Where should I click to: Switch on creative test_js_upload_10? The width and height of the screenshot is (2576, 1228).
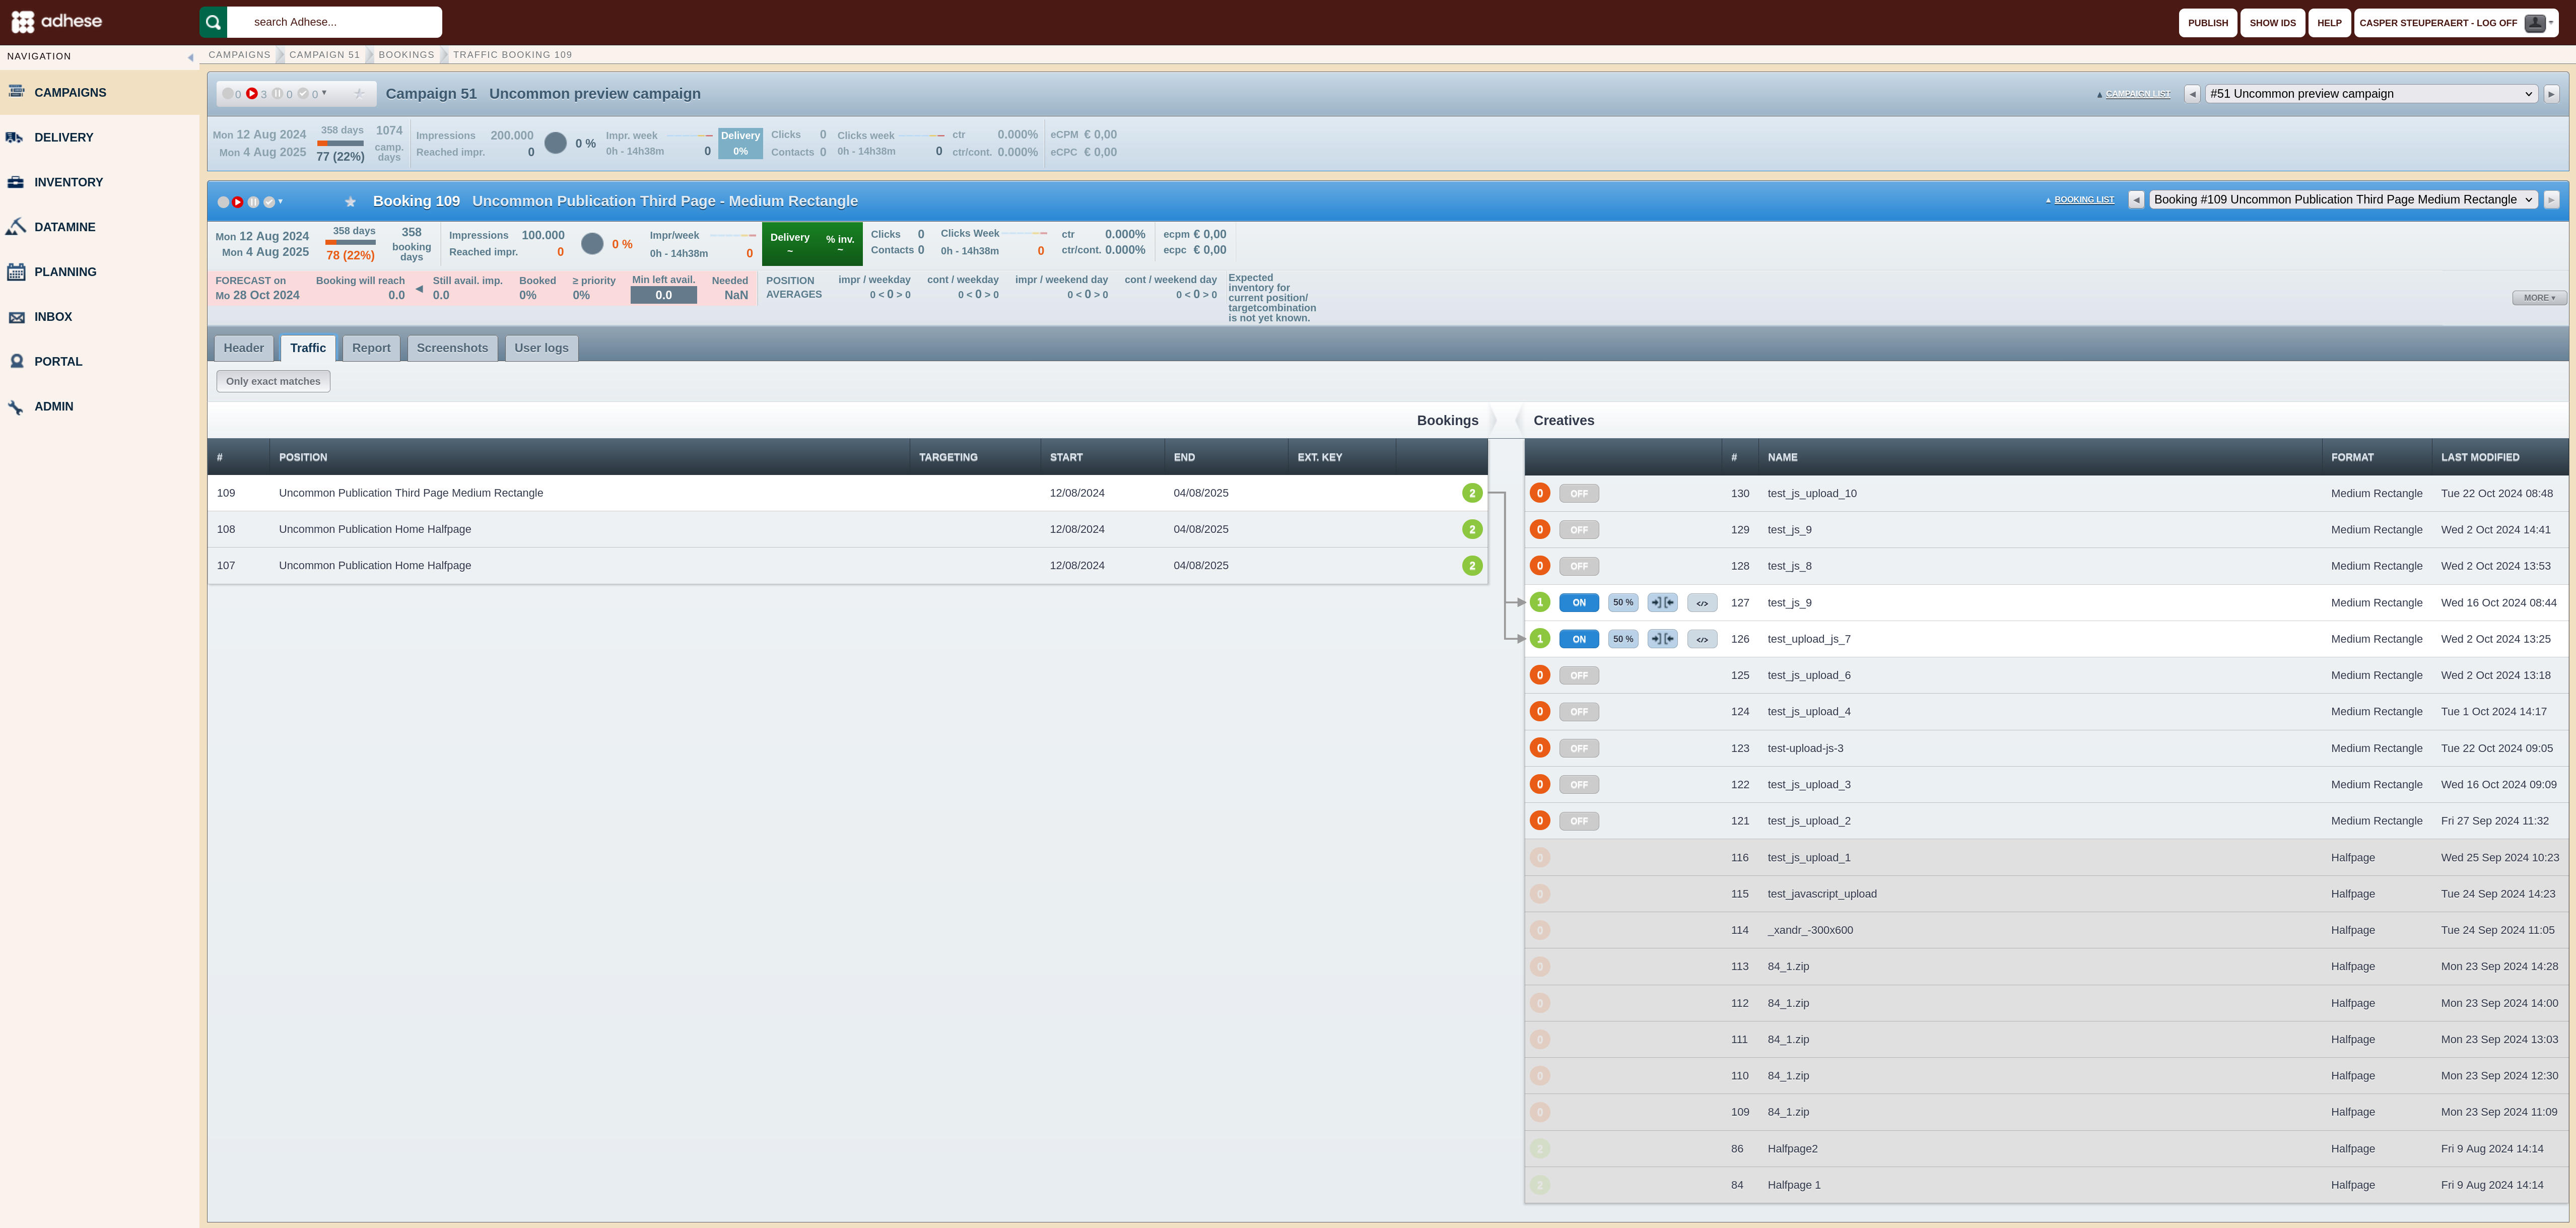pos(1579,494)
